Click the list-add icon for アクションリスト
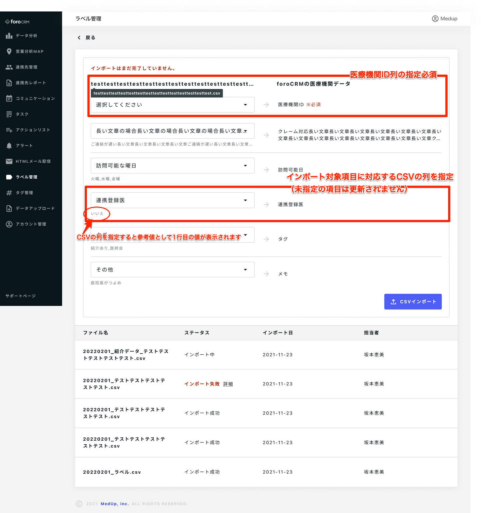The height and width of the screenshot is (513, 482). click(x=9, y=130)
